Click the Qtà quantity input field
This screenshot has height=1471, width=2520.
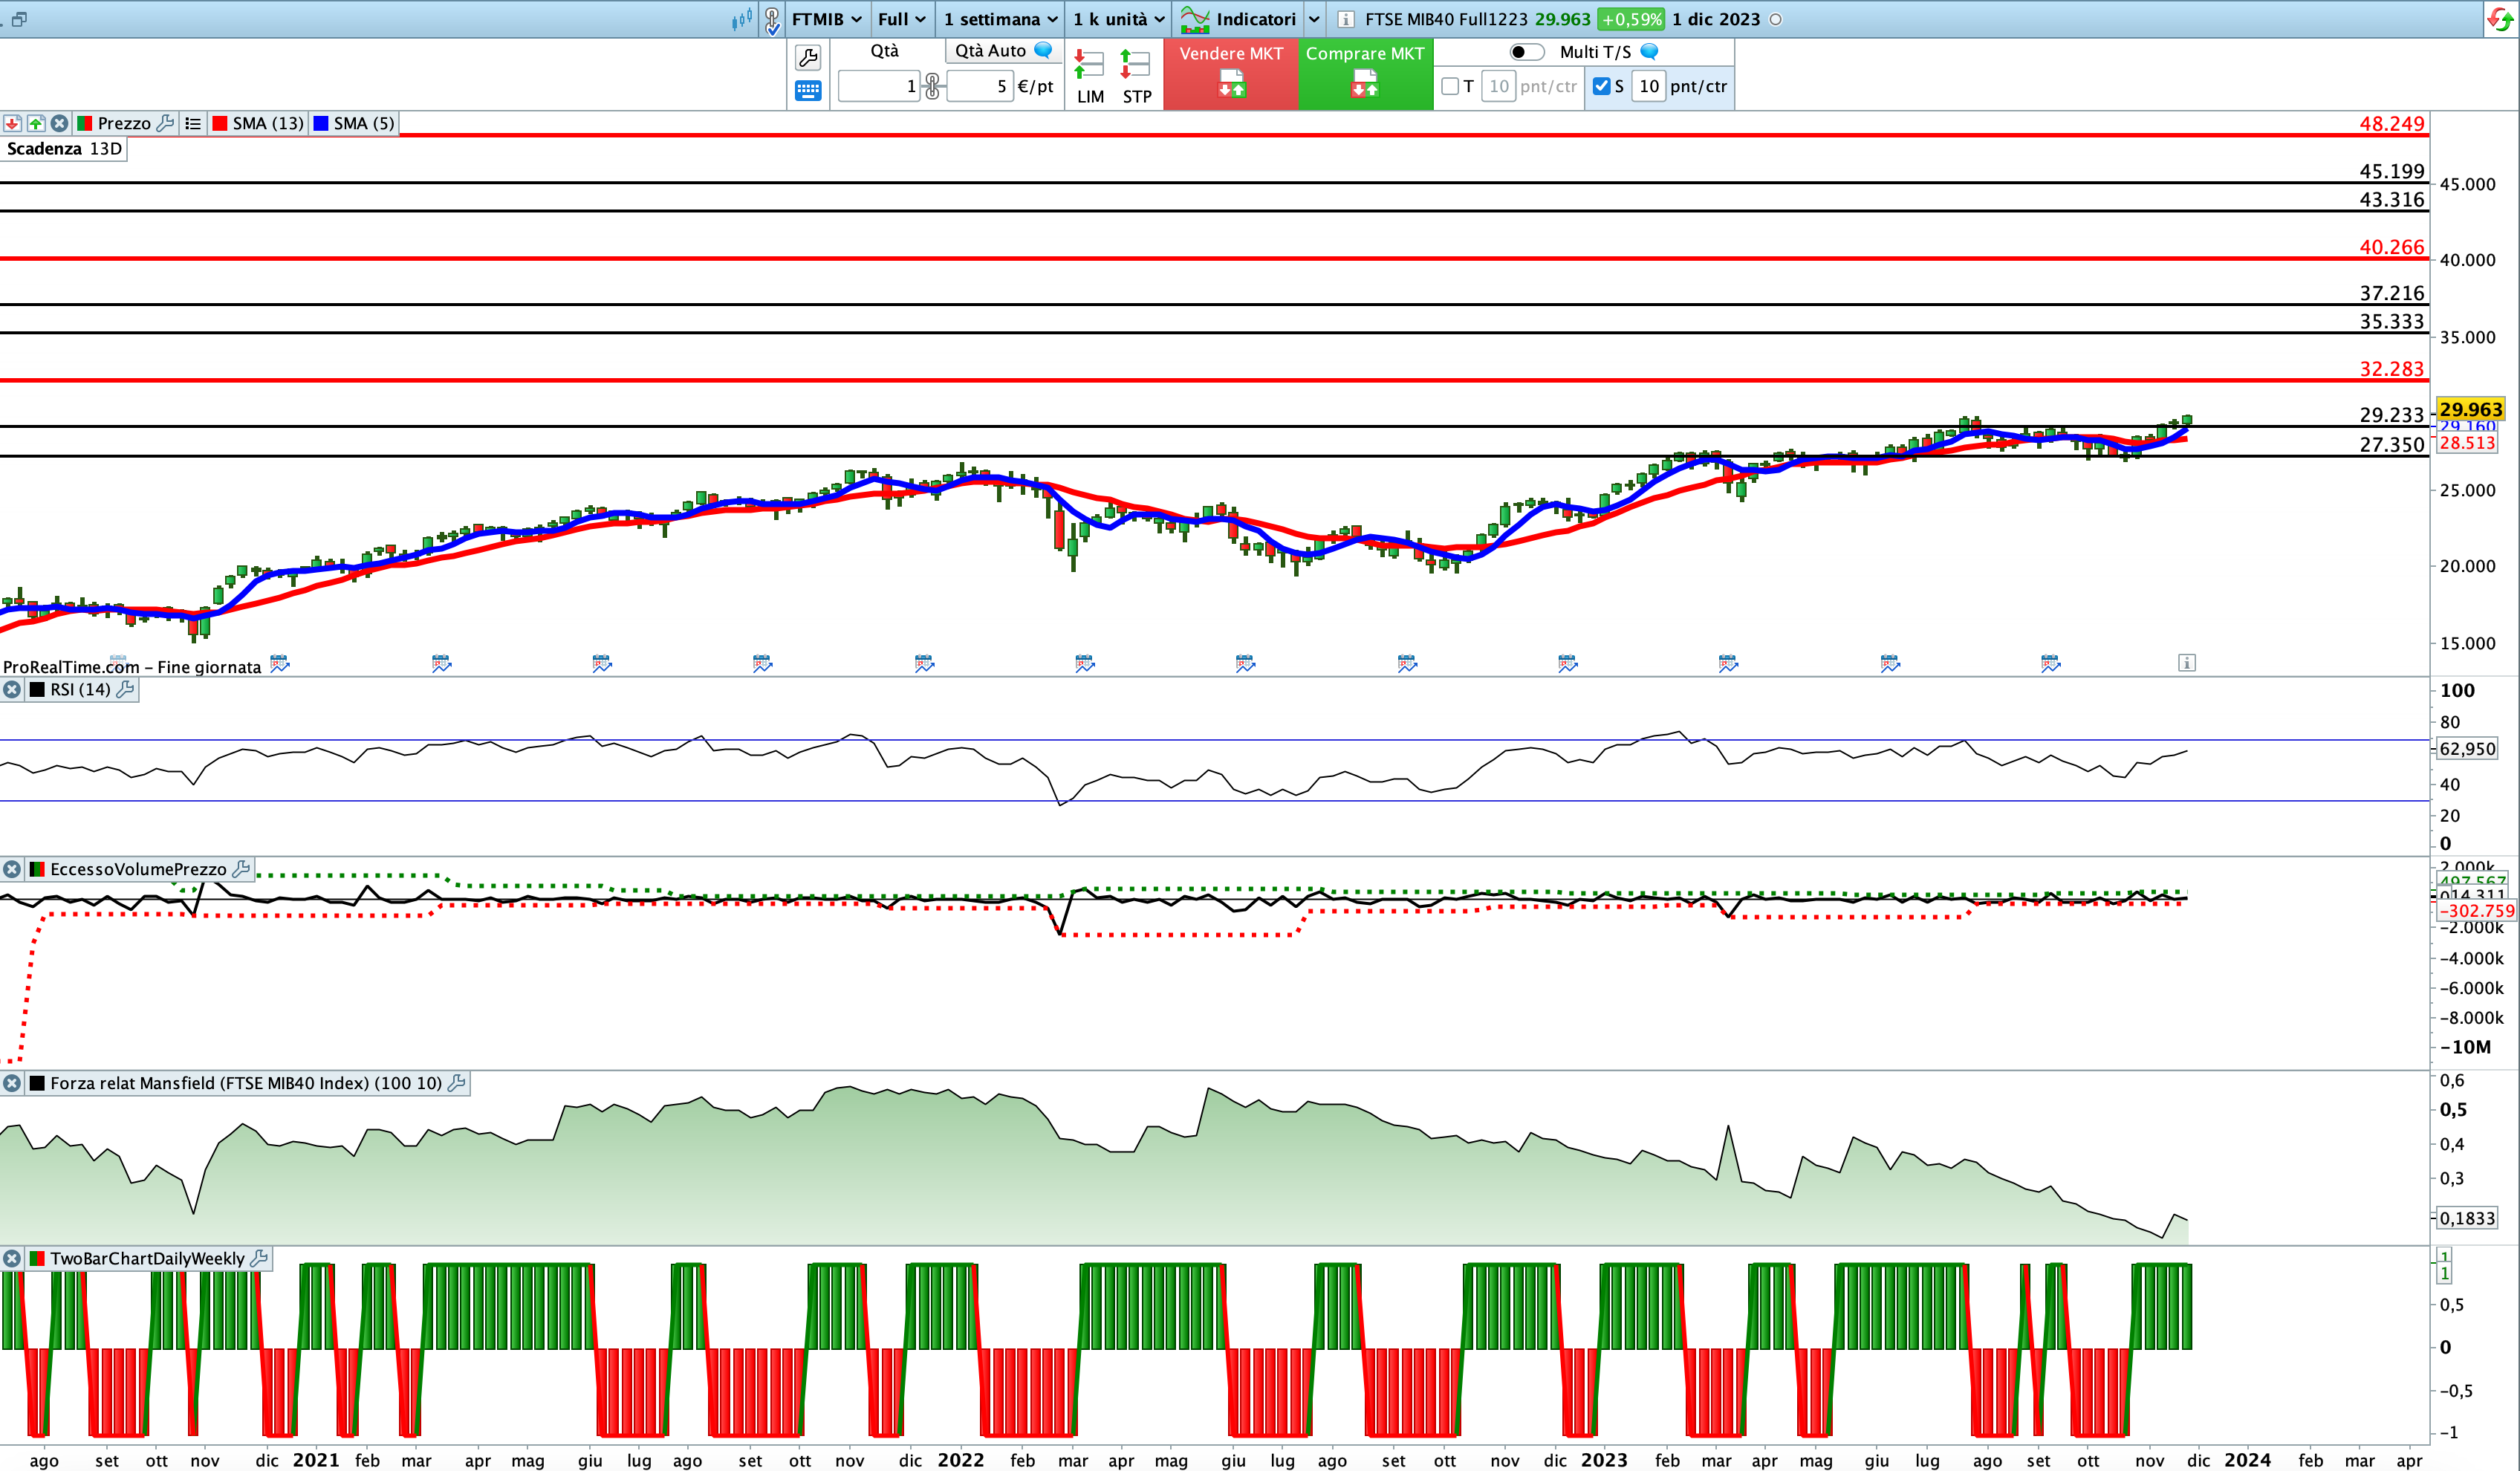coord(879,86)
